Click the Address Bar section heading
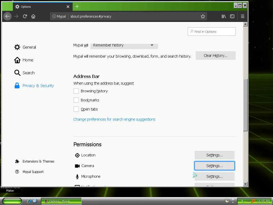Image resolution: width=273 pixels, height=205 pixels. 86,76
